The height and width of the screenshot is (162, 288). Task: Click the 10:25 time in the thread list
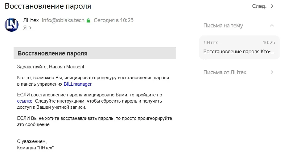269,43
